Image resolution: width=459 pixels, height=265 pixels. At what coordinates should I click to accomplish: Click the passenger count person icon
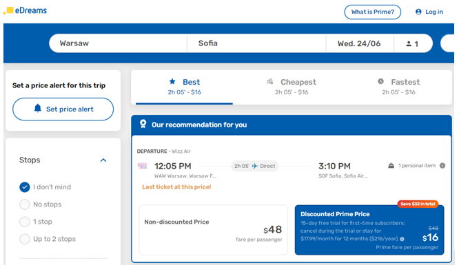click(409, 44)
